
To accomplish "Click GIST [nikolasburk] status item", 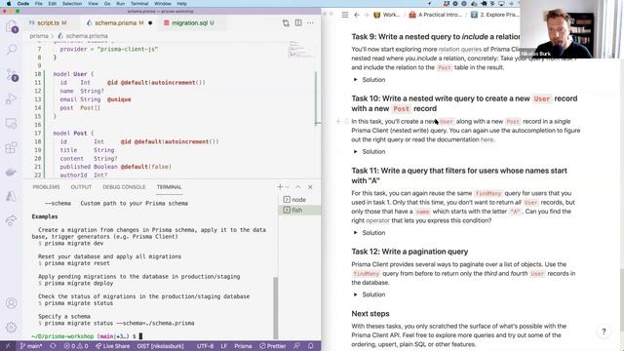I will 160,346.
